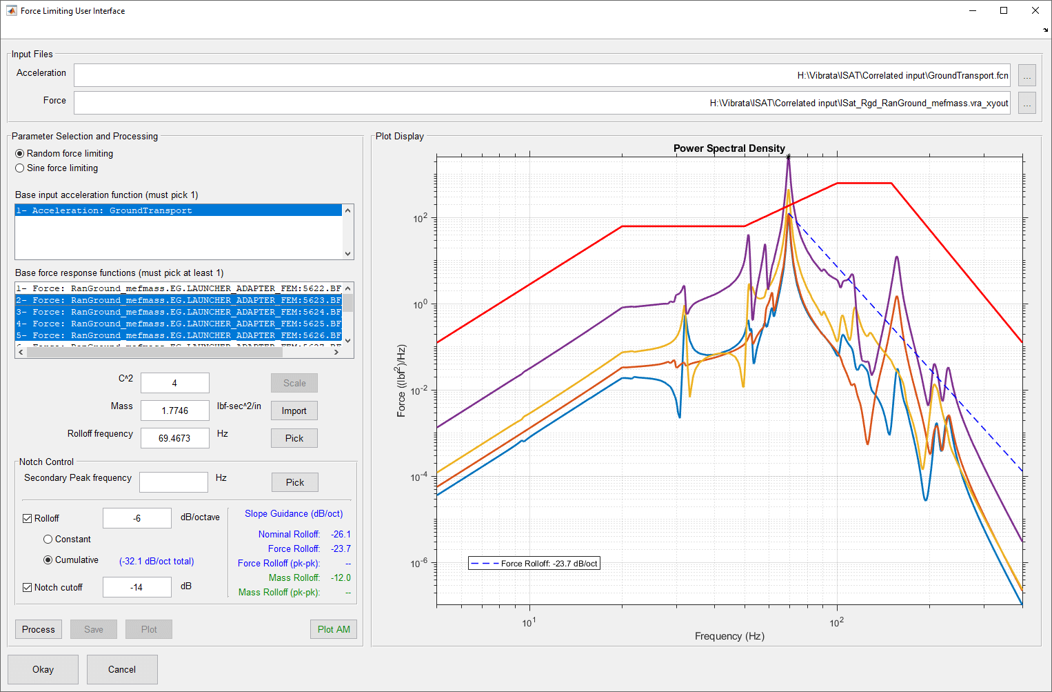The width and height of the screenshot is (1052, 692).
Task: Pick the secondary peak frequency
Action: tap(295, 482)
